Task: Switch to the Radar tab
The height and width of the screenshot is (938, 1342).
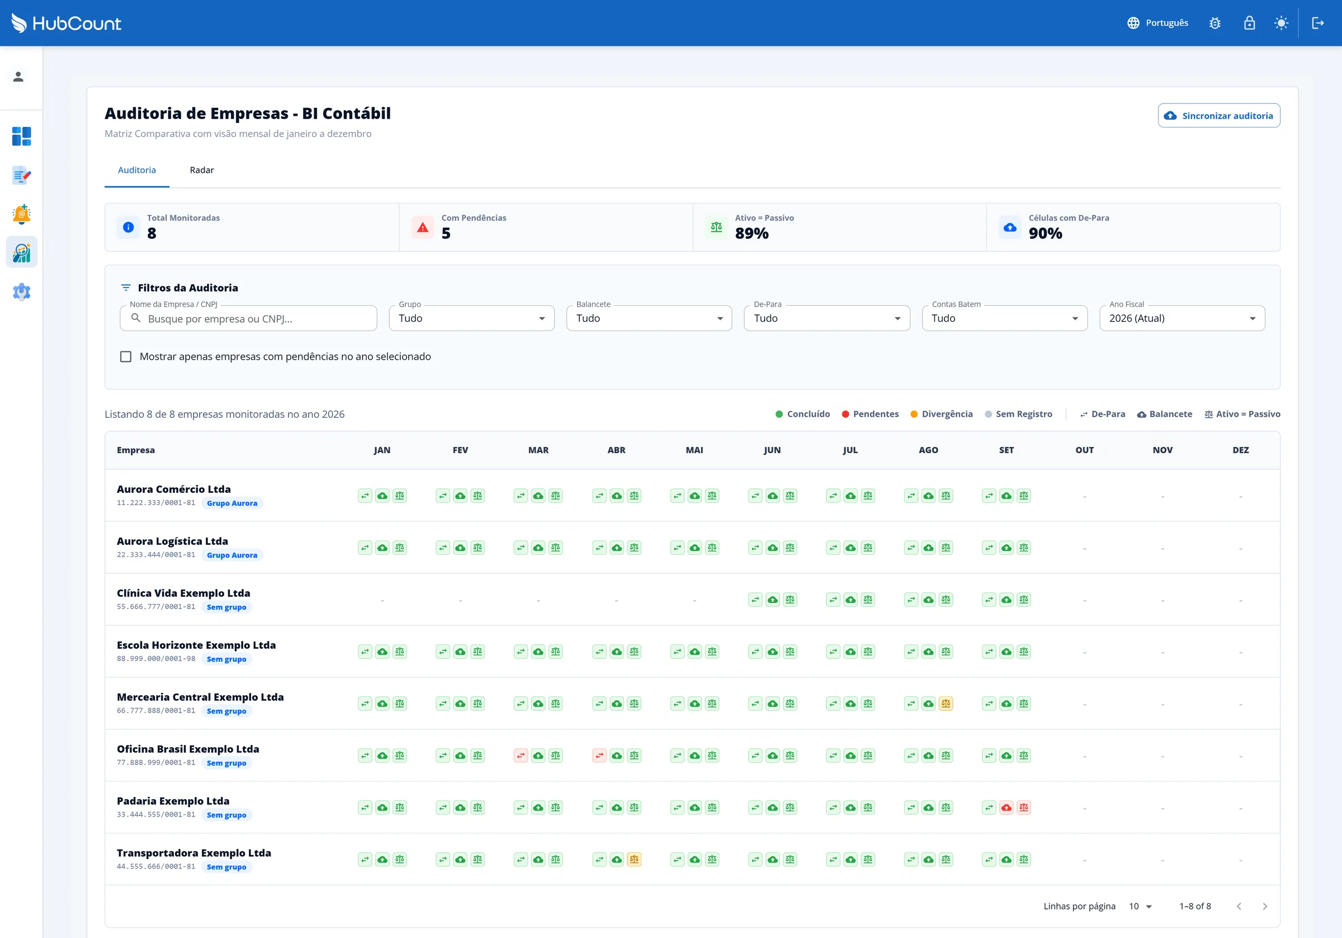Action: [202, 170]
